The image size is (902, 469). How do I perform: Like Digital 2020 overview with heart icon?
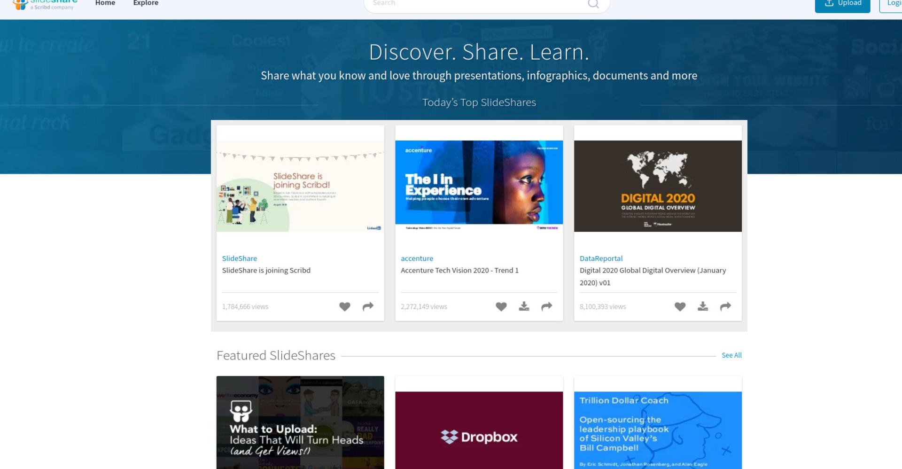(x=680, y=306)
